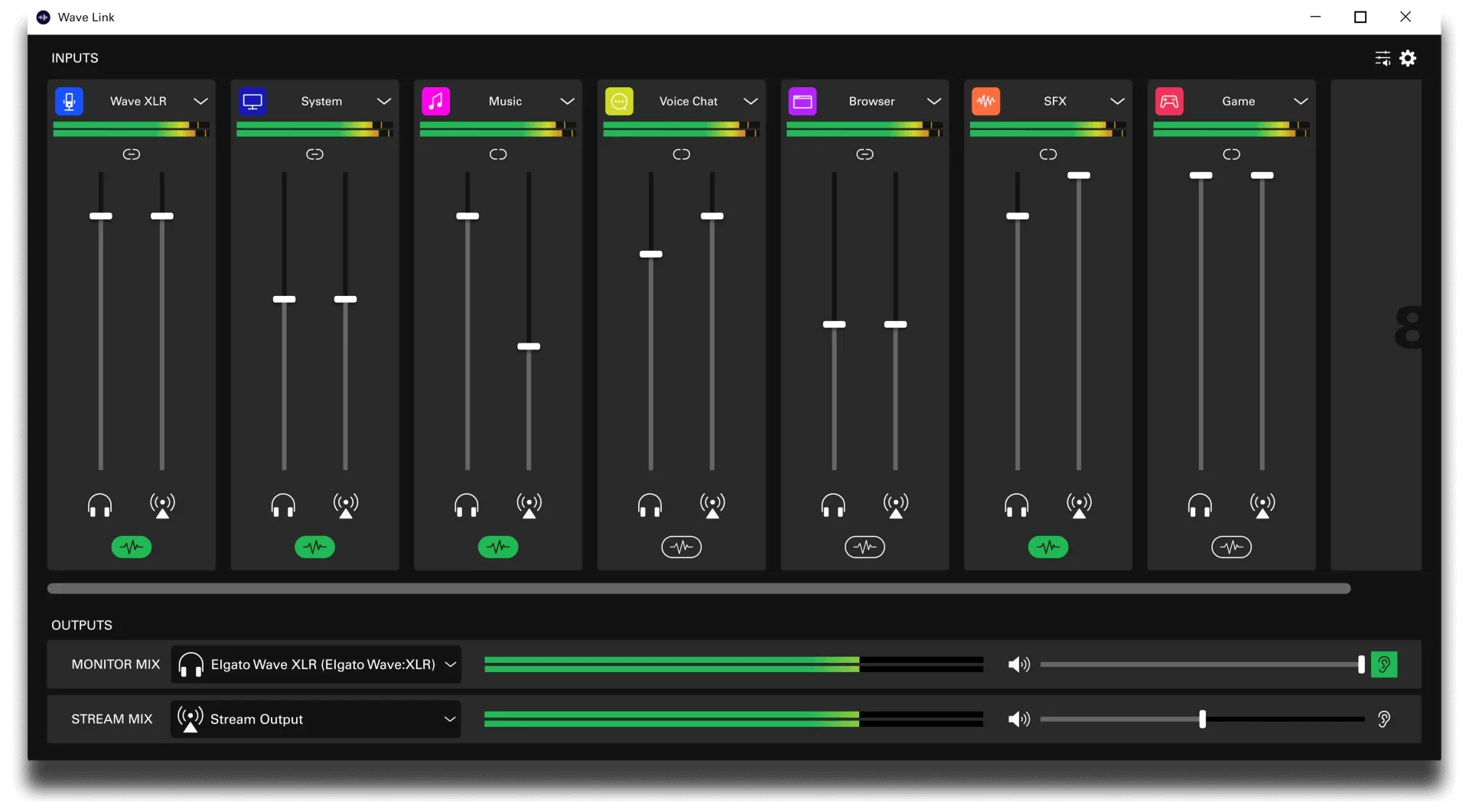Click the SFX waveform channel icon
This screenshot has width=1469, height=802.
click(986, 101)
